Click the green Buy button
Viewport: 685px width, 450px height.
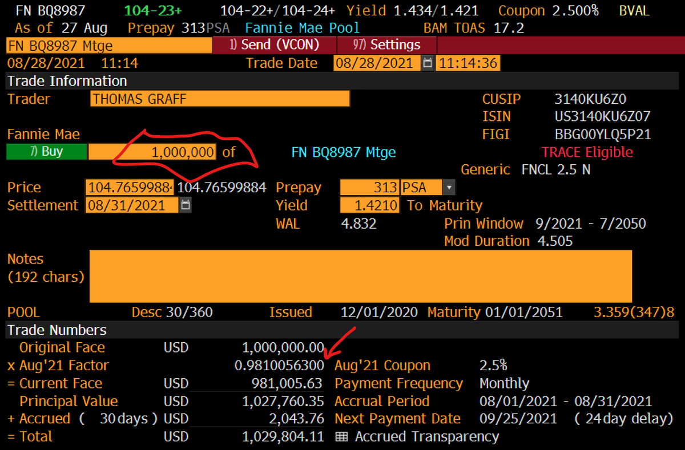coord(46,152)
